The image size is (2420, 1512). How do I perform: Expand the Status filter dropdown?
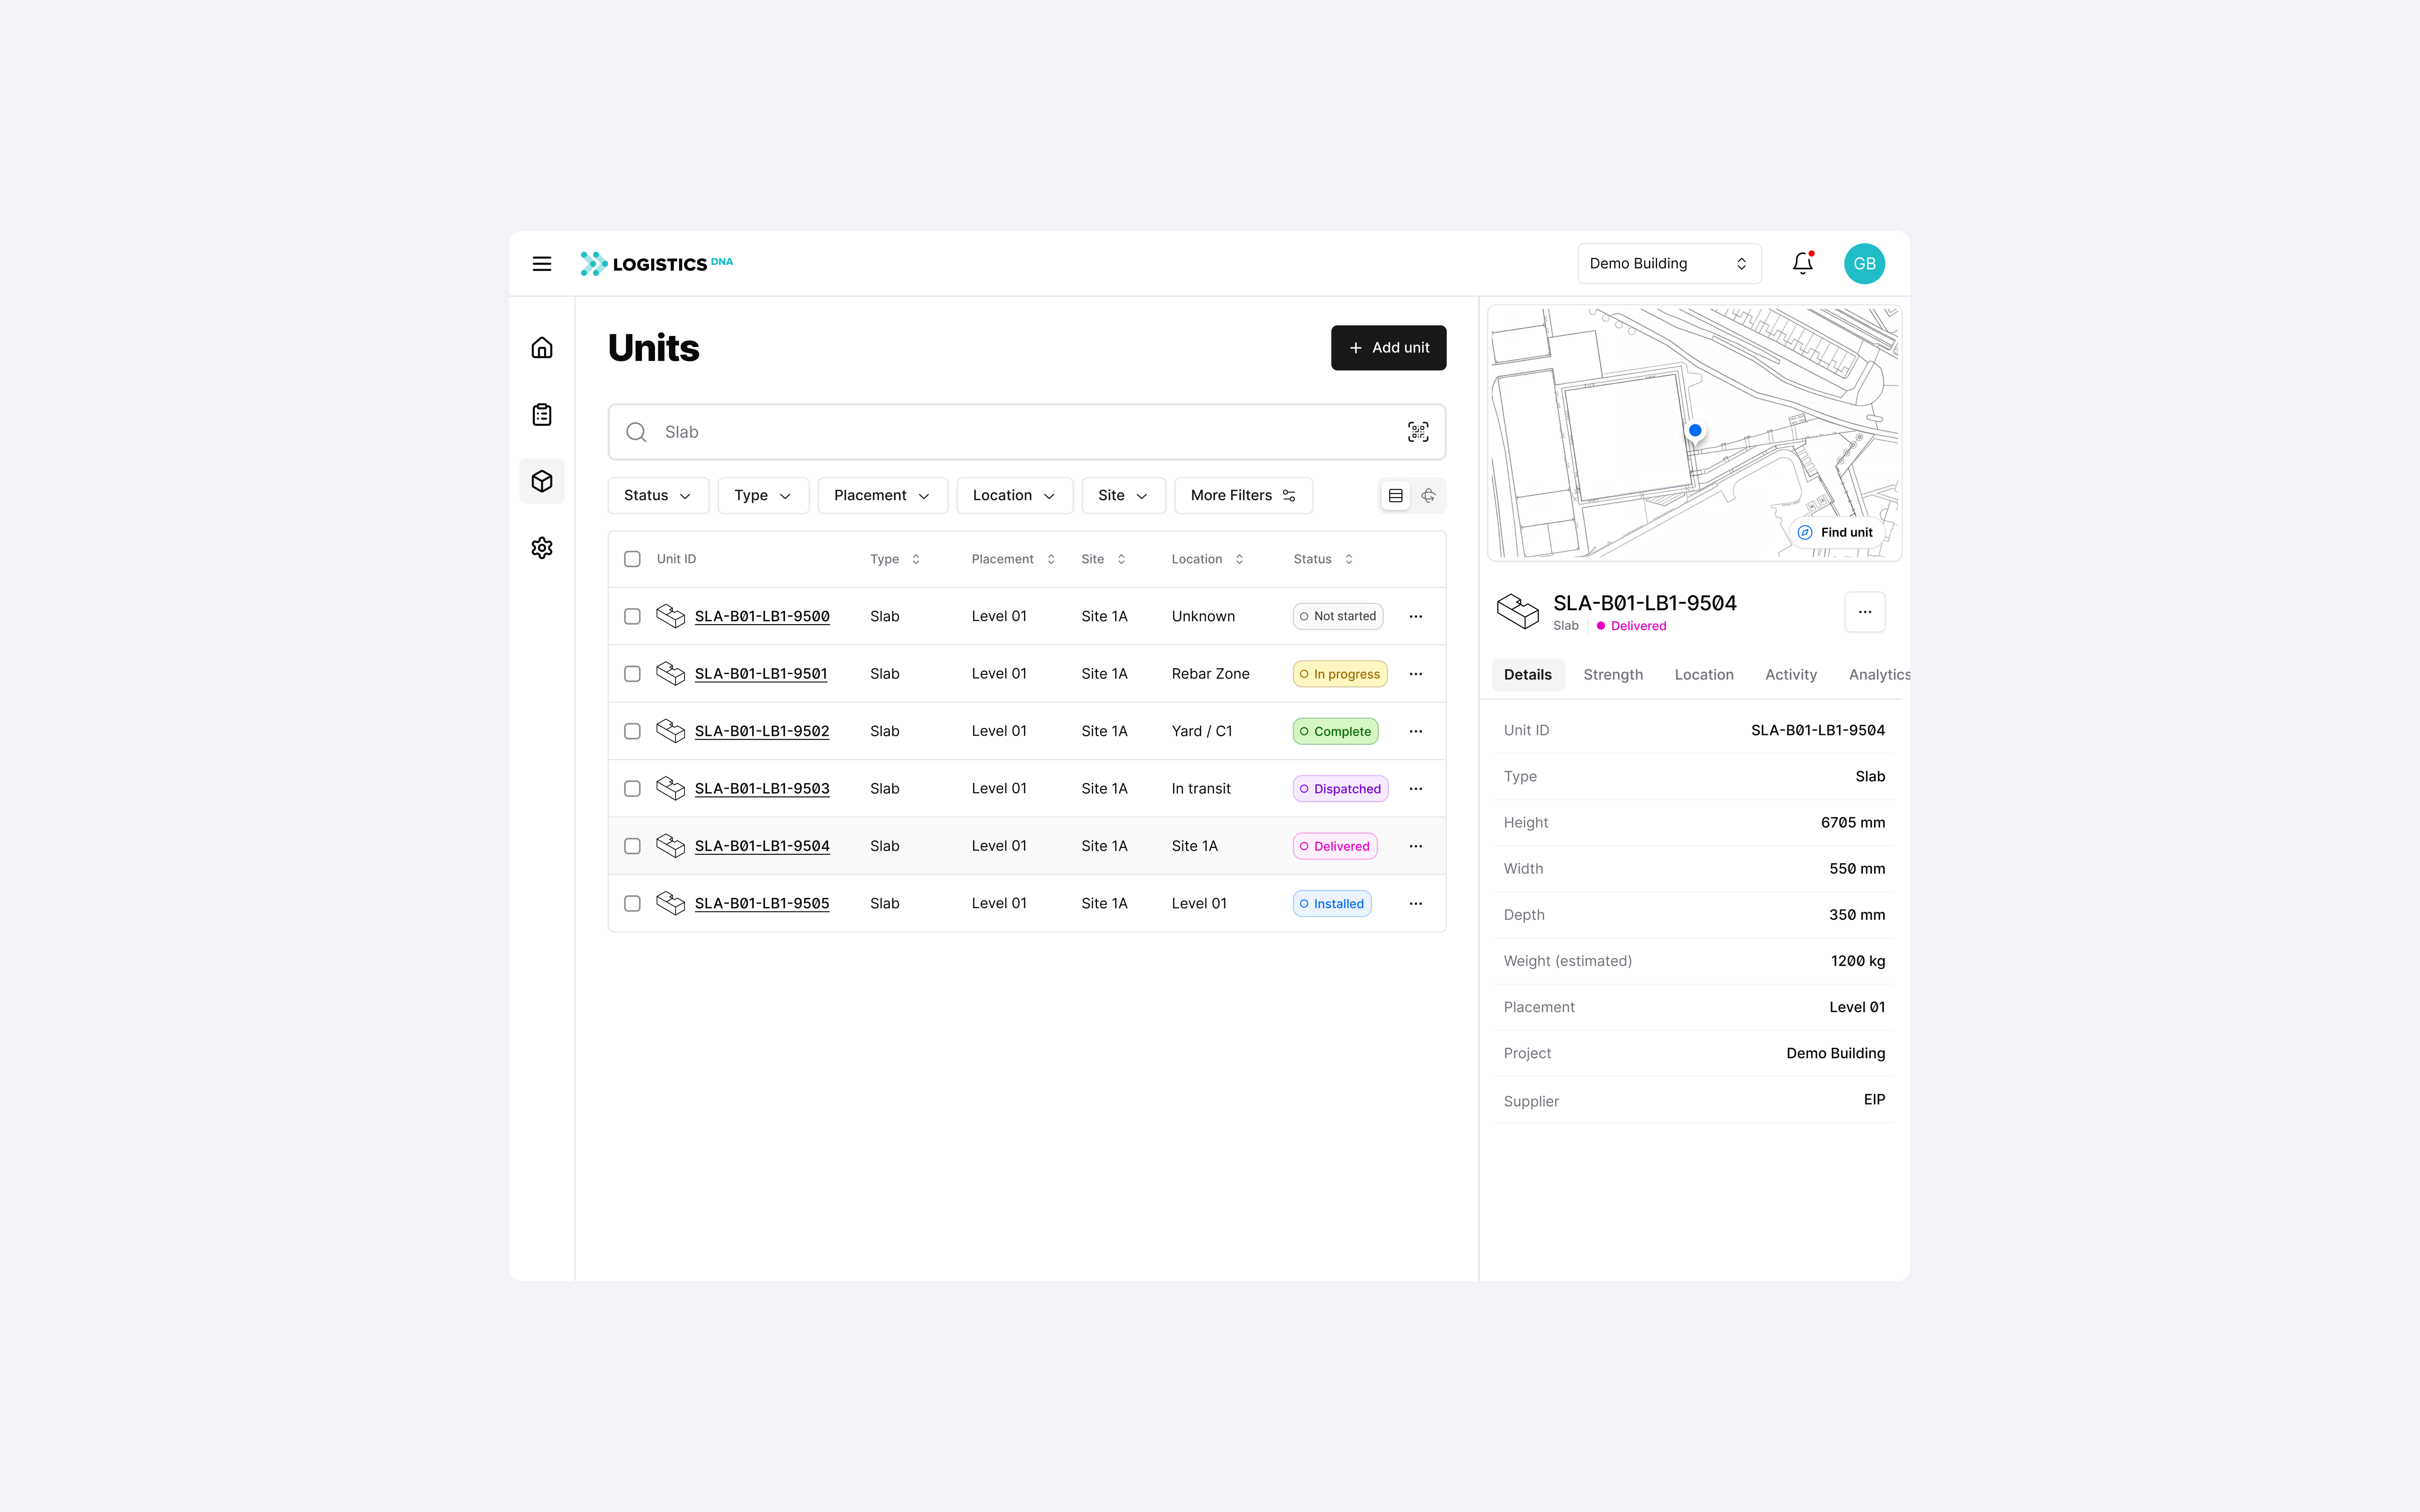point(657,496)
